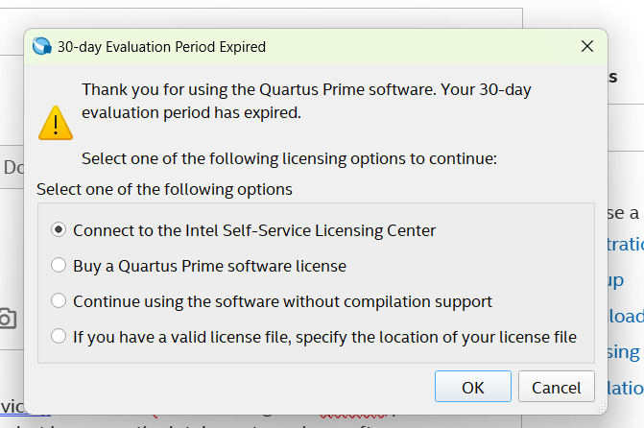The height and width of the screenshot is (428, 644).
Task: Click the partial blue 'sing' link at right
Action: pyautogui.click(x=626, y=352)
